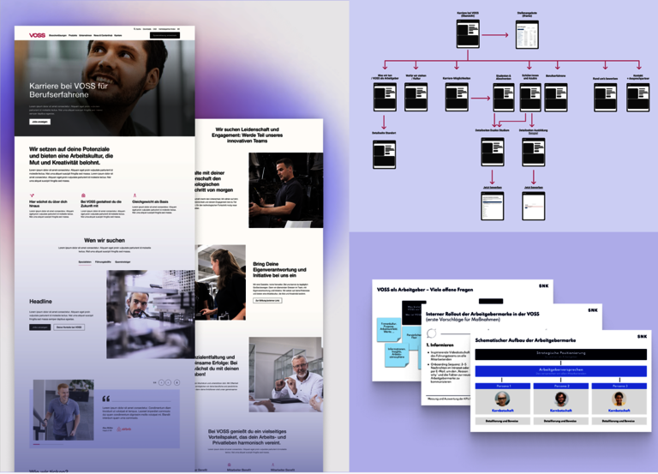Screen dimensions: 658x474
Task: Click the 'Studenten & Absolventen' sitemap wireframe
Action: [x=504, y=98]
